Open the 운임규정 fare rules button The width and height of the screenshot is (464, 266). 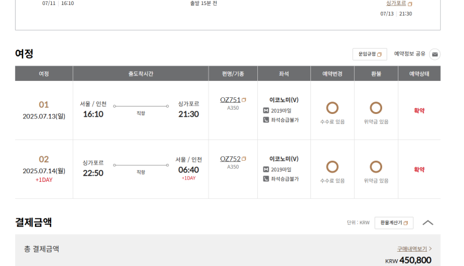click(370, 54)
